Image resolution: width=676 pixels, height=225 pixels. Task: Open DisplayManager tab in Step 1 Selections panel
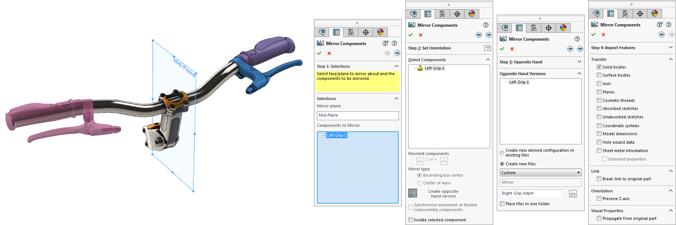(x=380, y=32)
